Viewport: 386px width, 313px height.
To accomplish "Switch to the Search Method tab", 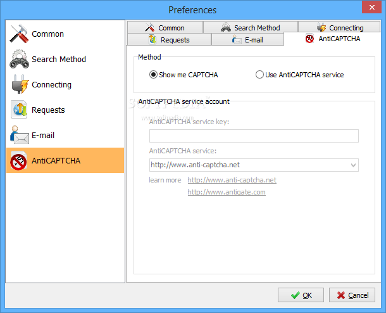I will pyautogui.click(x=251, y=27).
